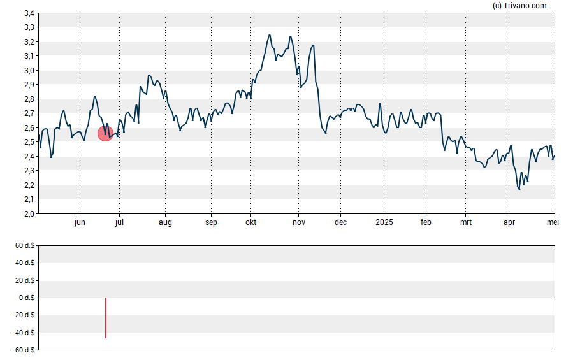Click the '2,7' price axis label

pyautogui.click(x=29, y=113)
